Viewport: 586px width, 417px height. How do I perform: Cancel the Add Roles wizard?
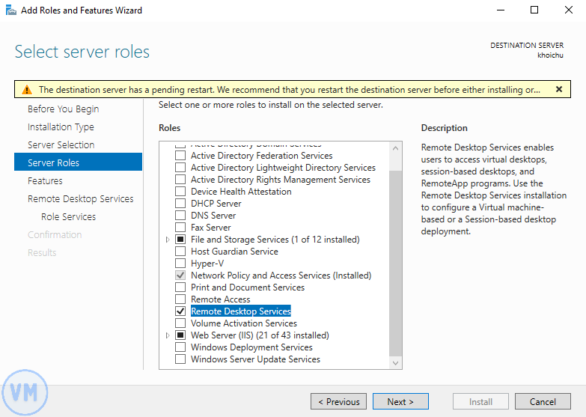coord(543,401)
